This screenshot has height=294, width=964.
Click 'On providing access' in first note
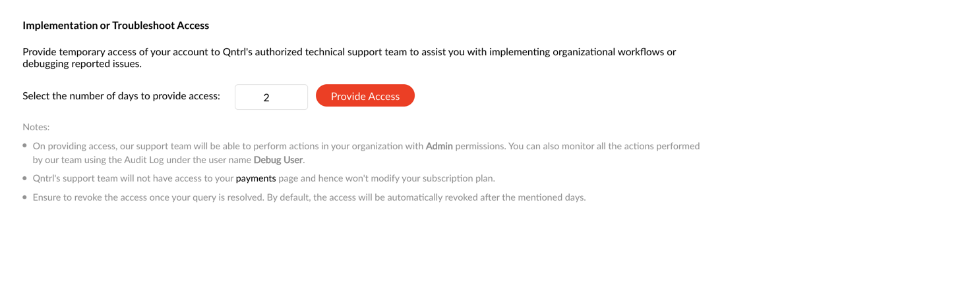point(73,146)
